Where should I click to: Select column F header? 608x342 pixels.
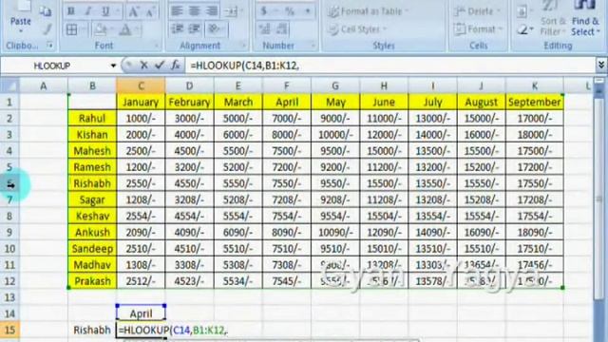[x=287, y=85]
